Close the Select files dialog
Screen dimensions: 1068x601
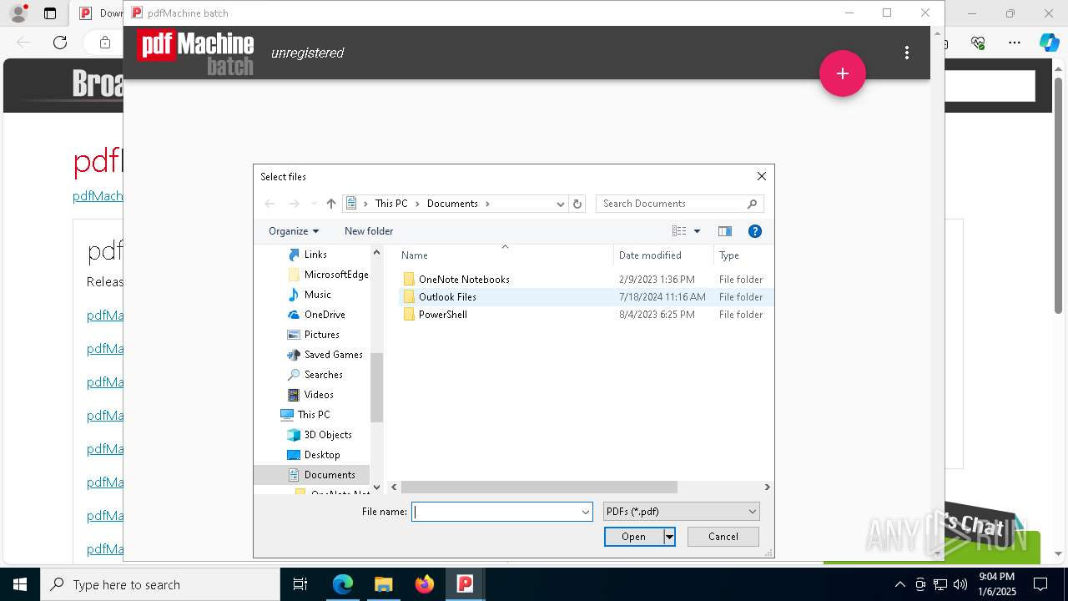[761, 176]
